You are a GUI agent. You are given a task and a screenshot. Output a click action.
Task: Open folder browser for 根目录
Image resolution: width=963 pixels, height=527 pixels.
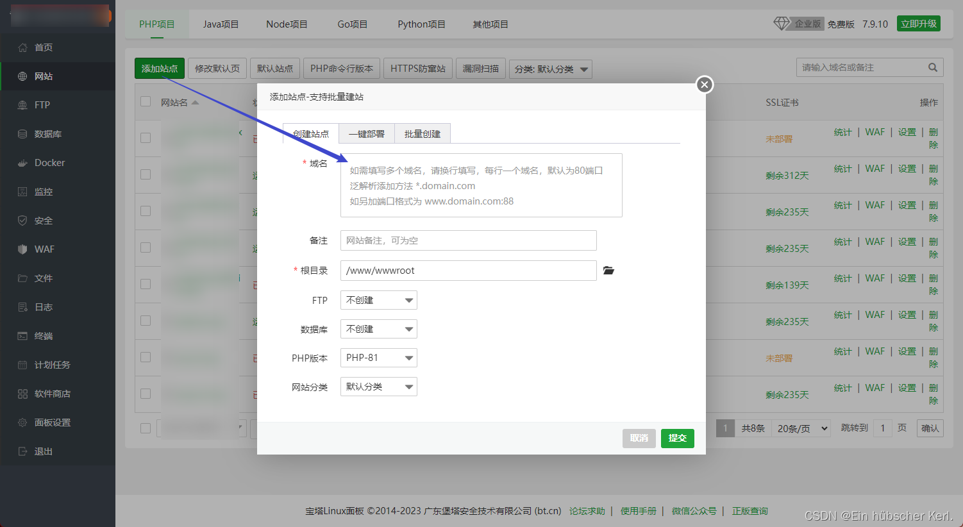pos(608,271)
